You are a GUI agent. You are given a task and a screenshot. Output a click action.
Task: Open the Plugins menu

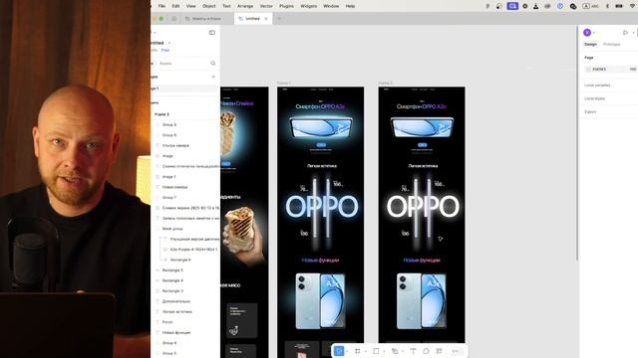(286, 6)
